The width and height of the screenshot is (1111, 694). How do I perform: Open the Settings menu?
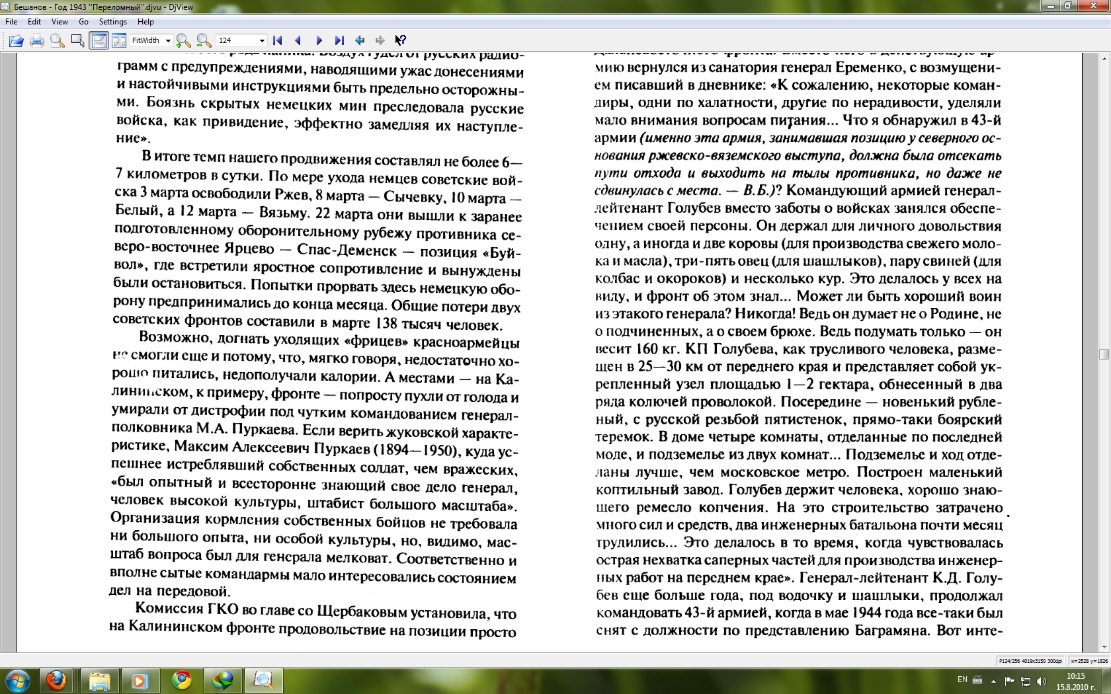pos(112,22)
